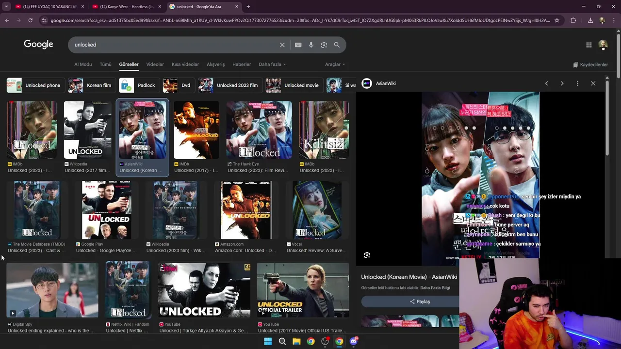Screen dimensions: 621x349
Task: Bookmark this page star icon
Action: coord(557,20)
